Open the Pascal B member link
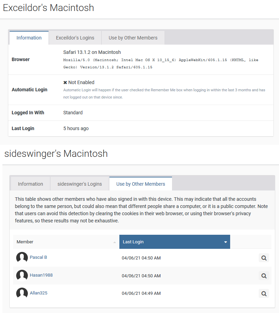 click(39, 257)
